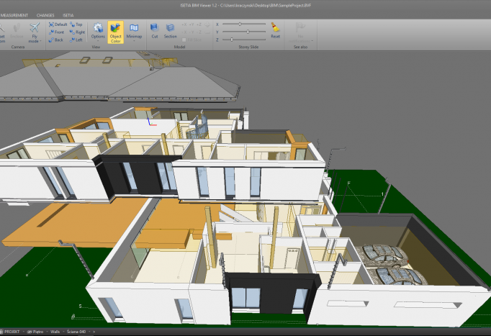Switch to Top view

(76, 24)
